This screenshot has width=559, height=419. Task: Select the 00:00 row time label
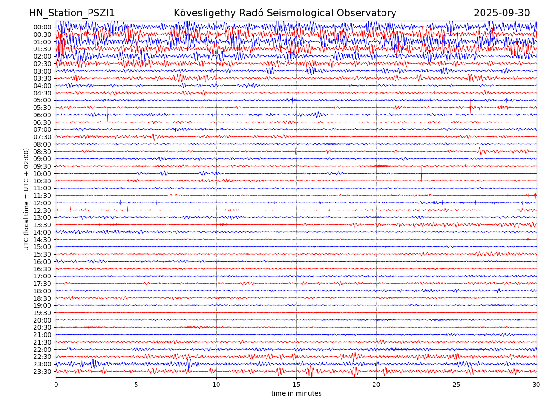(42, 27)
